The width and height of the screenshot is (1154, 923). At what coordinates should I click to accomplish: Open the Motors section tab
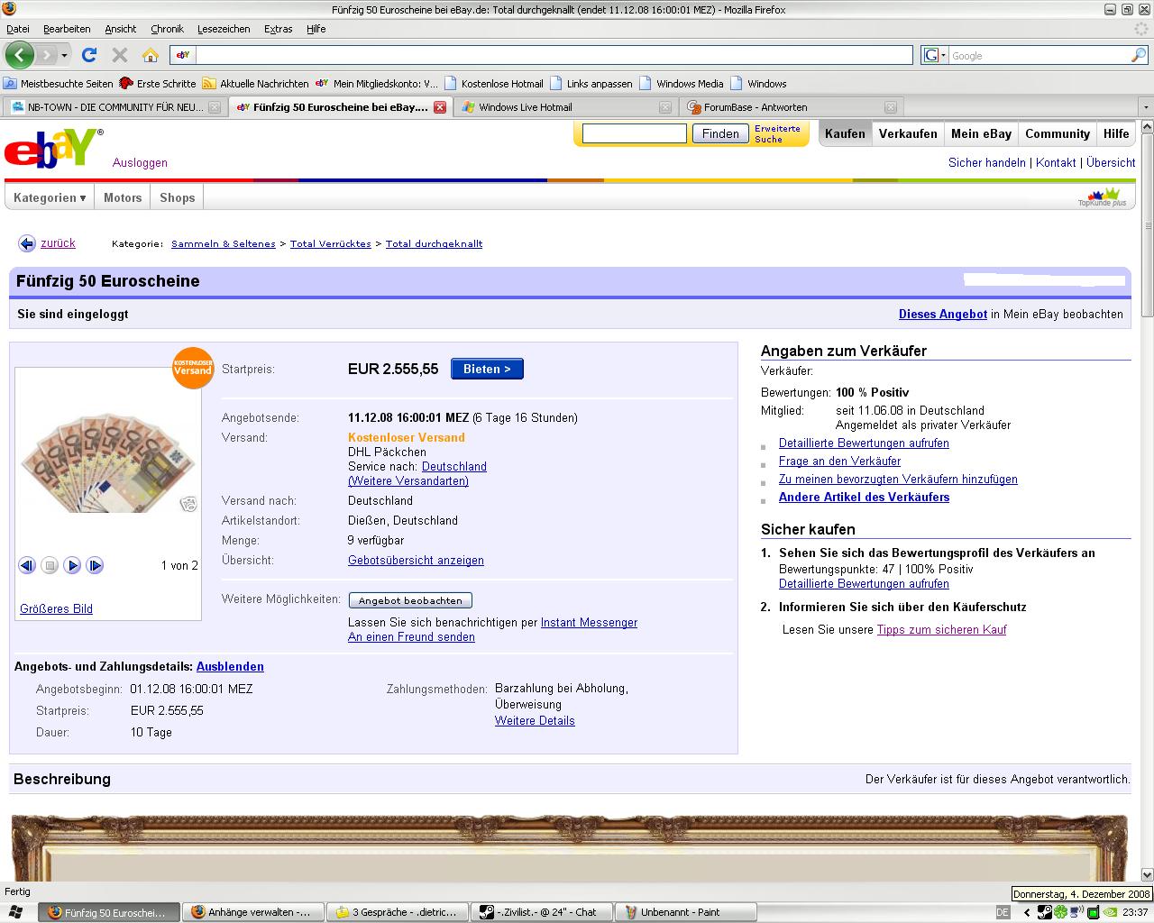pyautogui.click(x=123, y=197)
